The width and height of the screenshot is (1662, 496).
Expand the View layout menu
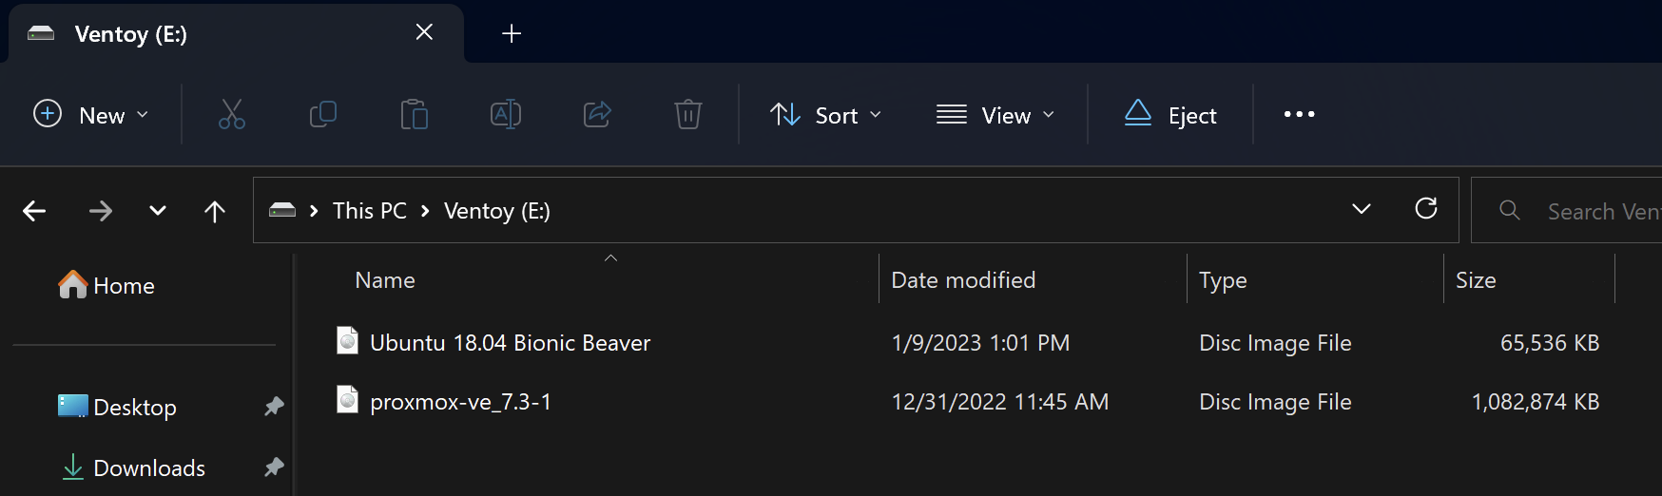point(995,114)
